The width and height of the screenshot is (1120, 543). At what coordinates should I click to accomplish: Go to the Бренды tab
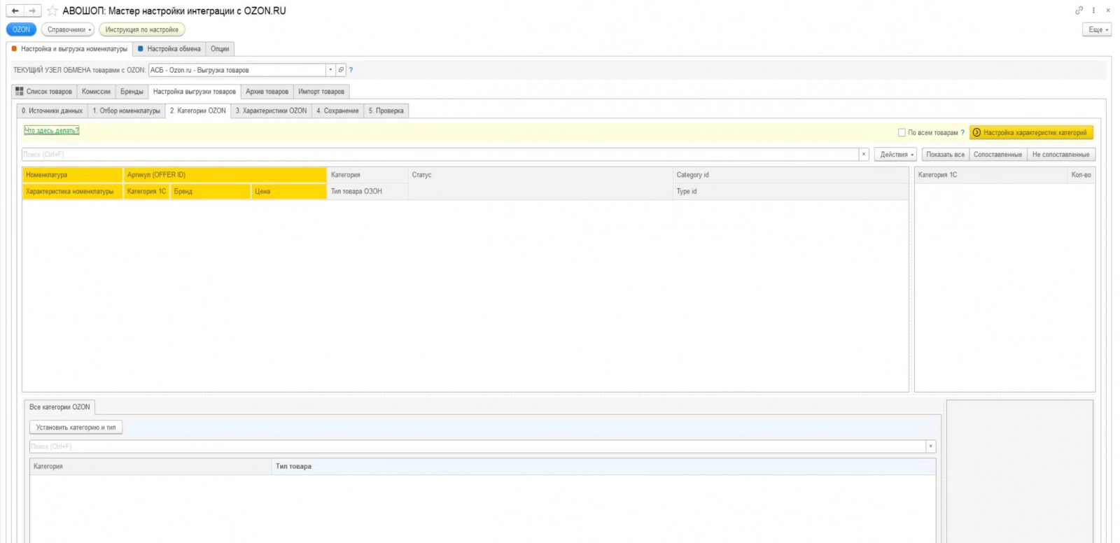pyautogui.click(x=132, y=92)
